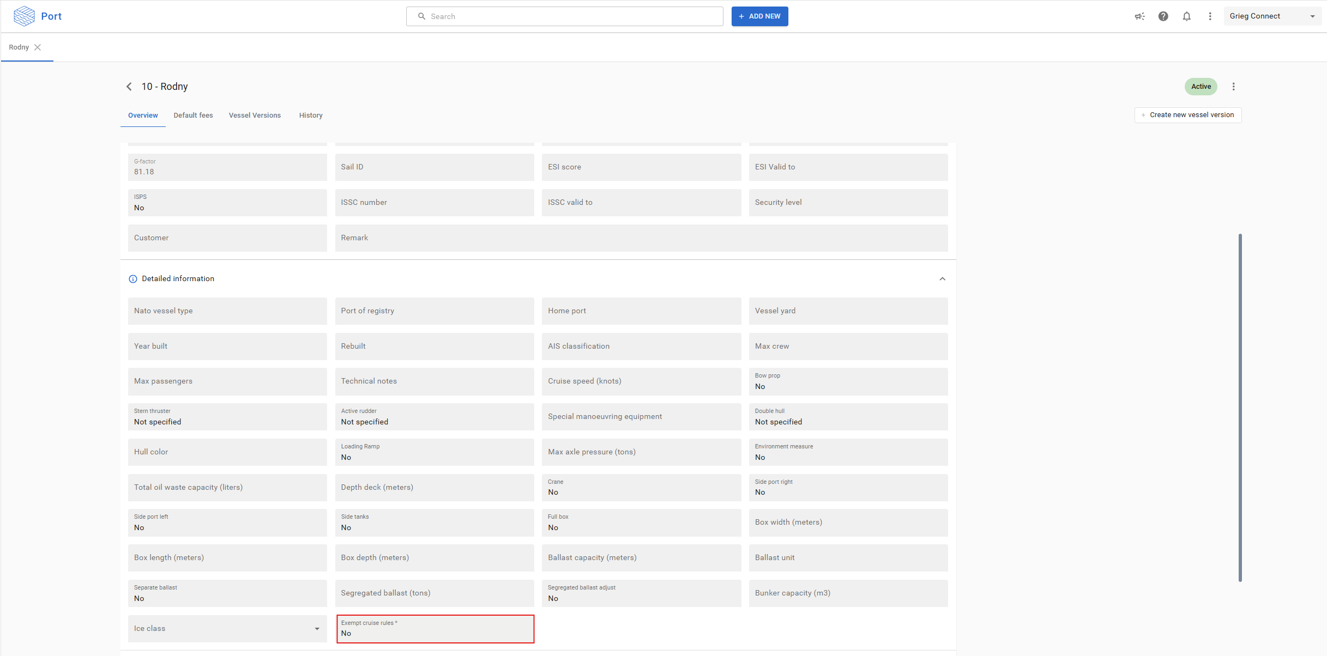Viewport: 1327px width, 656px height.
Task: Click the back arrow beside 10 - Rodny
Action: tap(129, 87)
